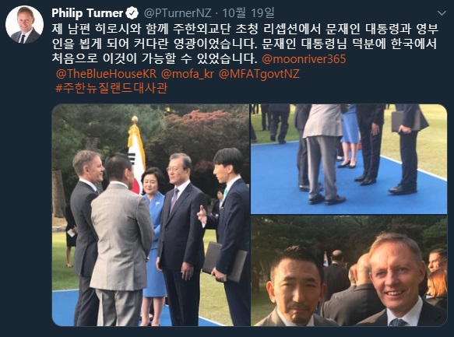Click the black folder held in left photo
The image size is (454, 337).
[224, 262]
